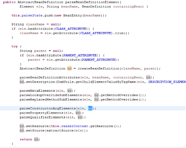
Task: Click readerContext field in setResource line
Action: (75, 126)
